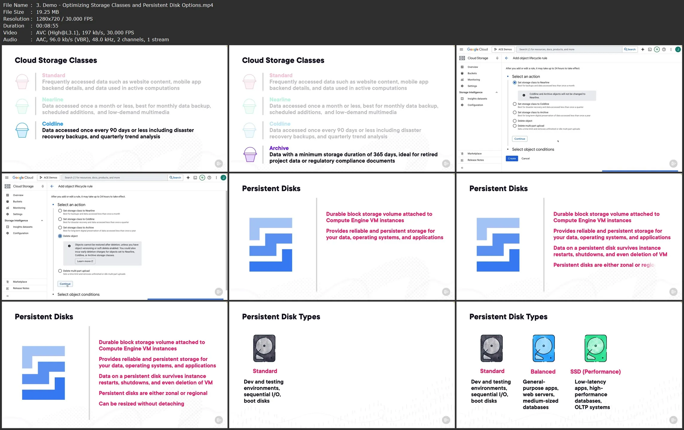Click Cancel next to the Create button
The height and width of the screenshot is (430, 684).
[x=525, y=159]
